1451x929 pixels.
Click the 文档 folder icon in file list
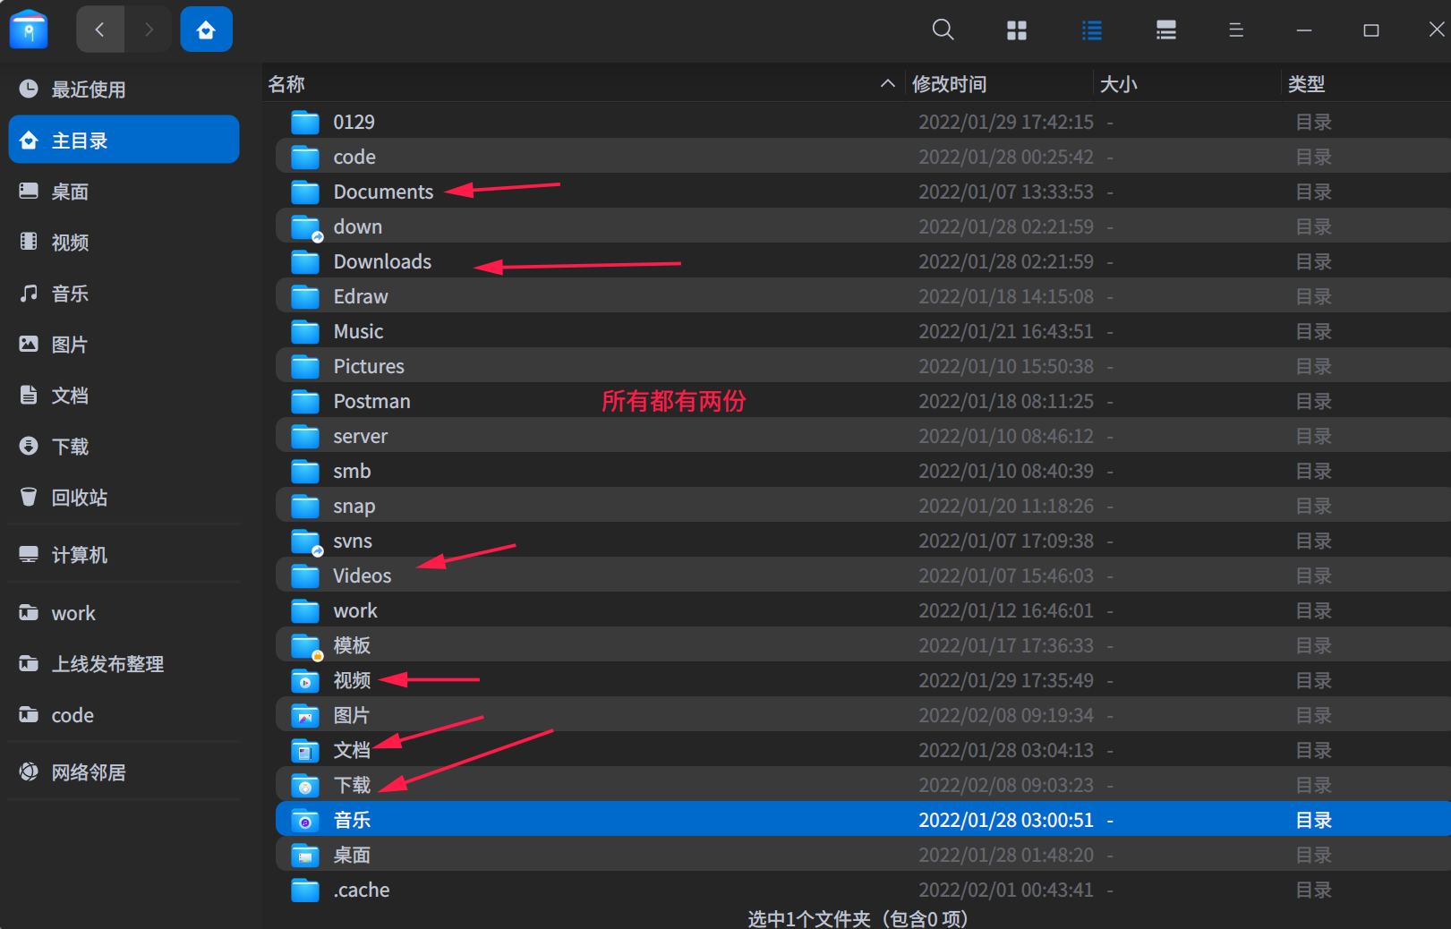[305, 750]
